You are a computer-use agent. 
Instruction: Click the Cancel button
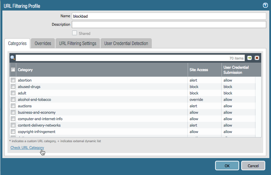point(253,166)
